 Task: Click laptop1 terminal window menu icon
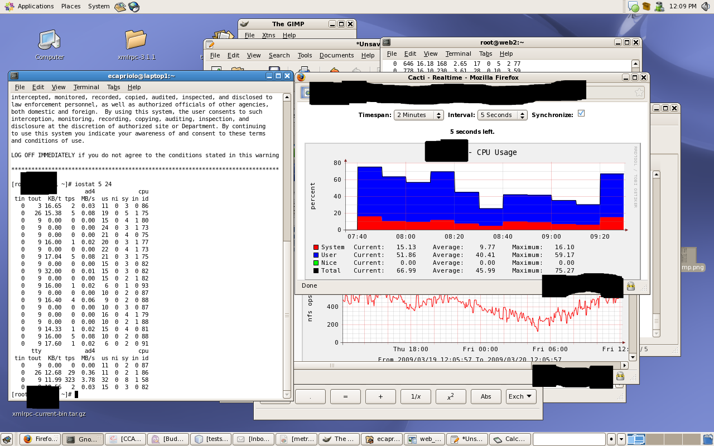pyautogui.click(x=15, y=76)
